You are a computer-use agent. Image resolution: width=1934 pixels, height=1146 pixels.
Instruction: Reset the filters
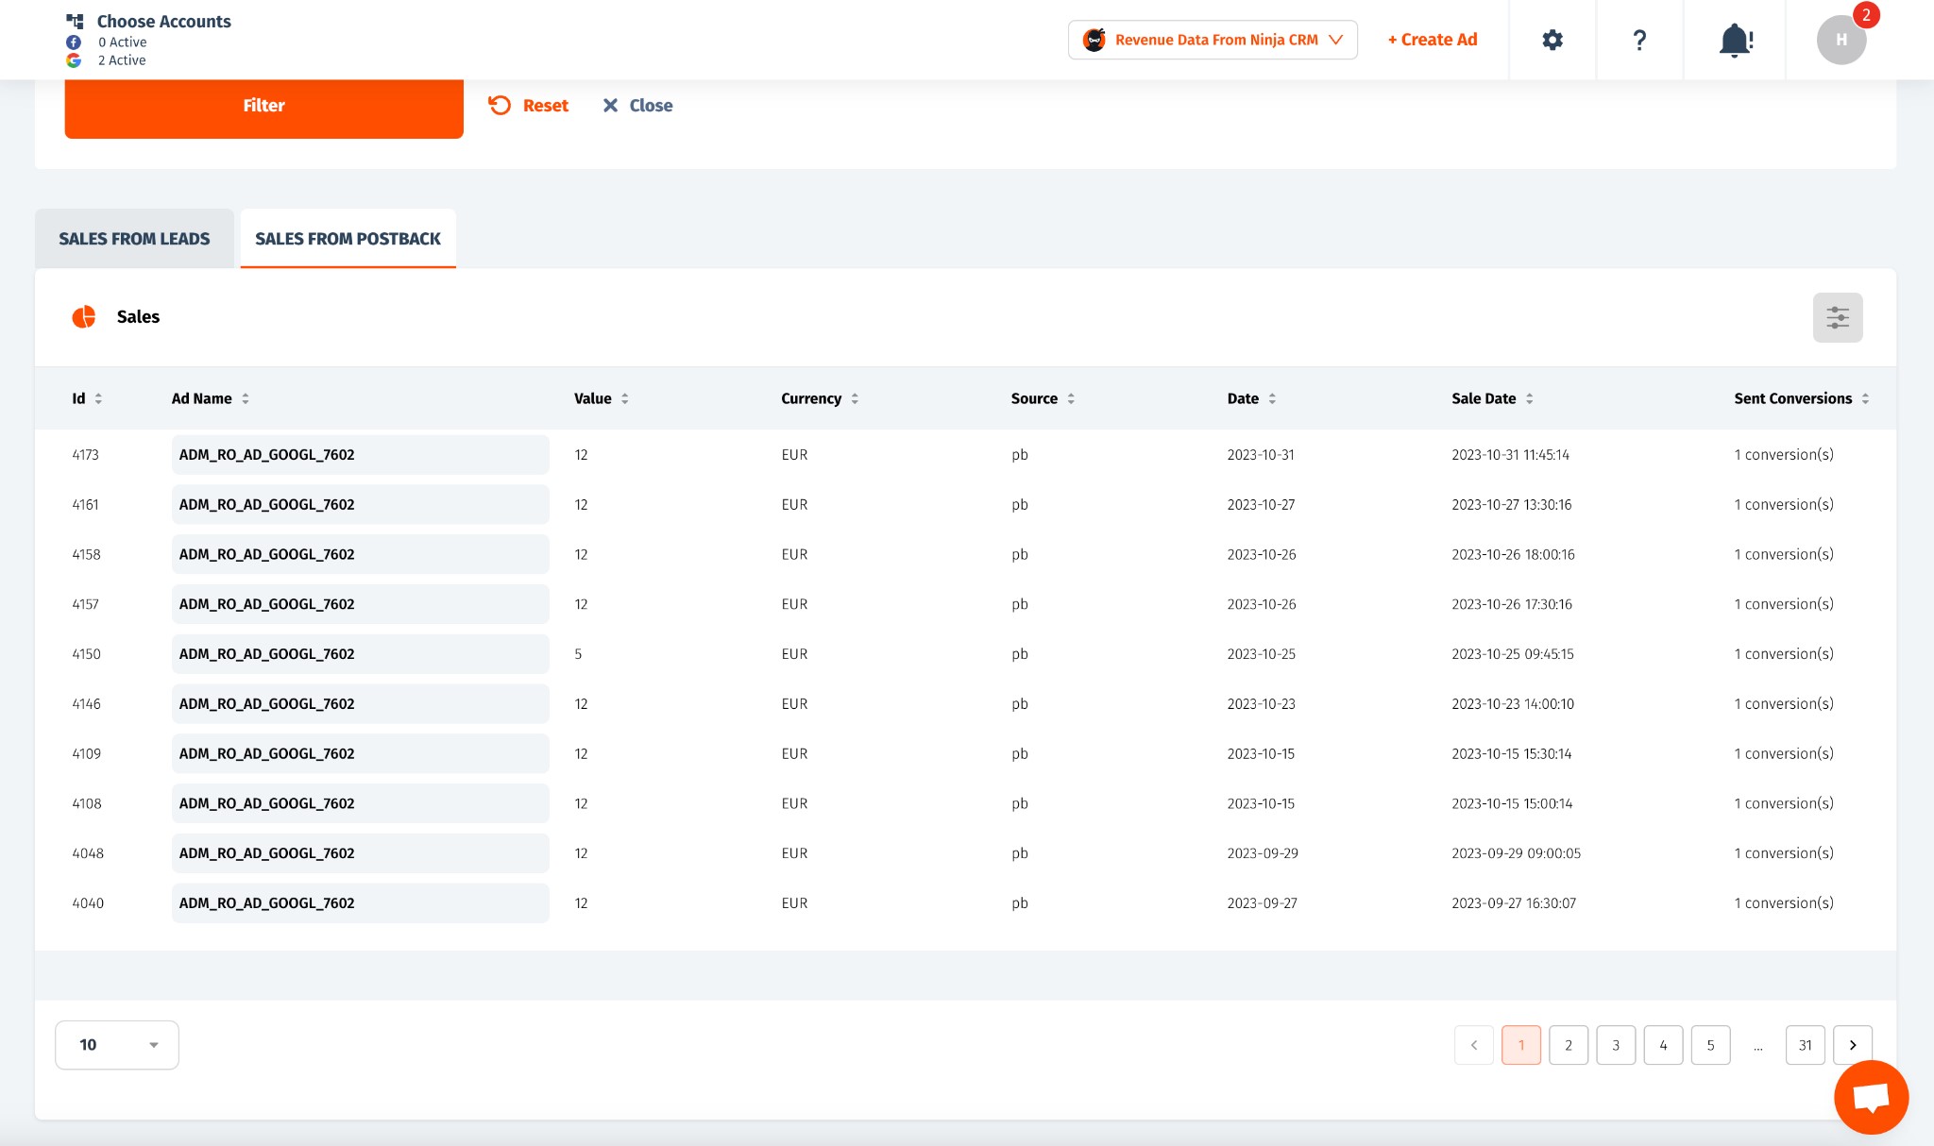(x=529, y=106)
